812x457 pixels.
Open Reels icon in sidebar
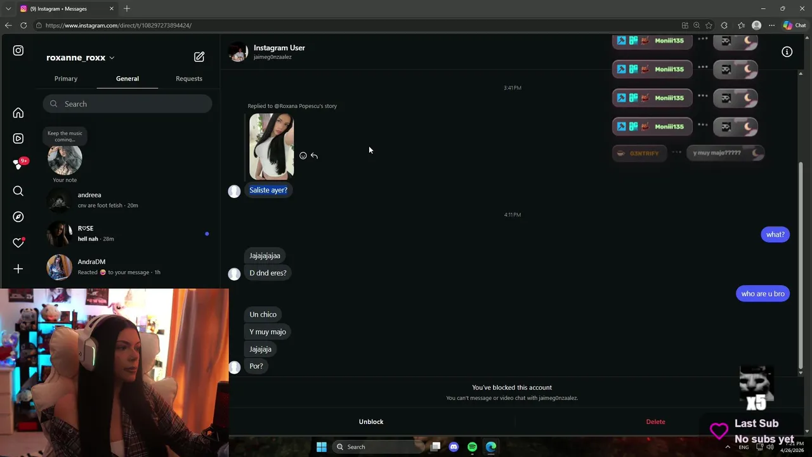click(18, 138)
